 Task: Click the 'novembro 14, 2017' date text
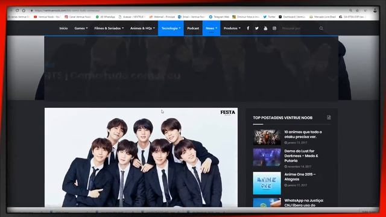pyautogui.click(x=299, y=166)
